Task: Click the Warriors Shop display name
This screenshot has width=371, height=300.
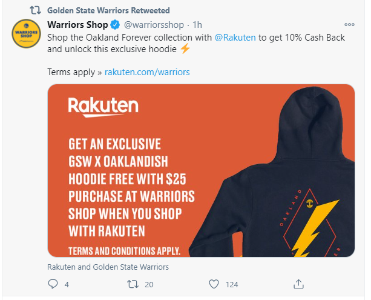Action: coord(77,25)
